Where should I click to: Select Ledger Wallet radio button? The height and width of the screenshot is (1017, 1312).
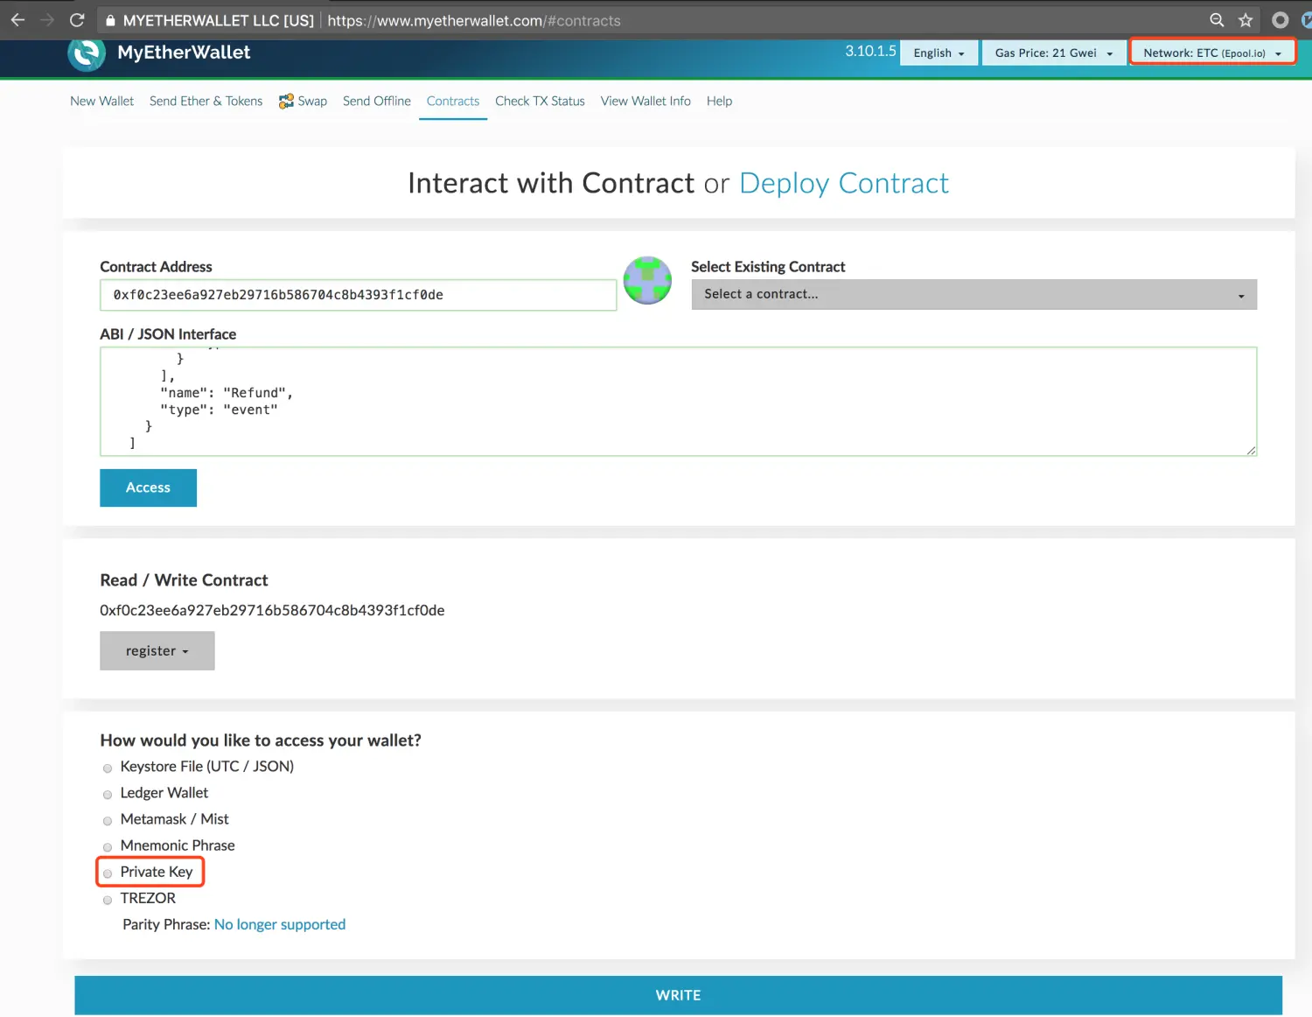coord(108,794)
